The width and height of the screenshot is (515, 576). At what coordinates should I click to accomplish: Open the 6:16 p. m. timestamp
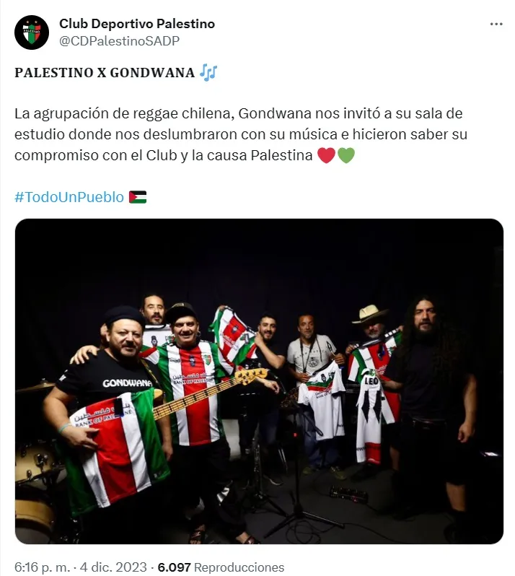pos(42,567)
